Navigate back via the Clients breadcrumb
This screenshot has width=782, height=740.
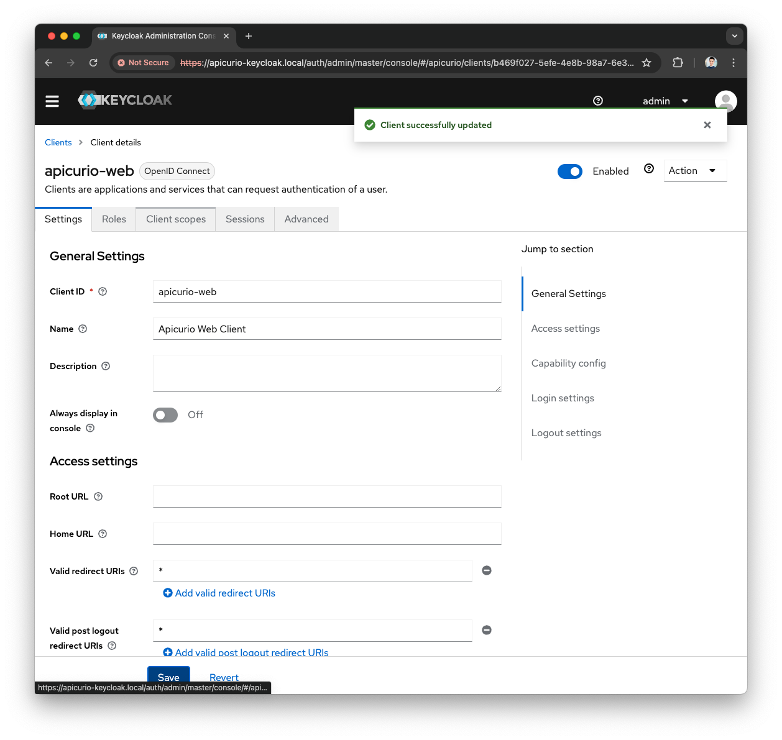[58, 142]
